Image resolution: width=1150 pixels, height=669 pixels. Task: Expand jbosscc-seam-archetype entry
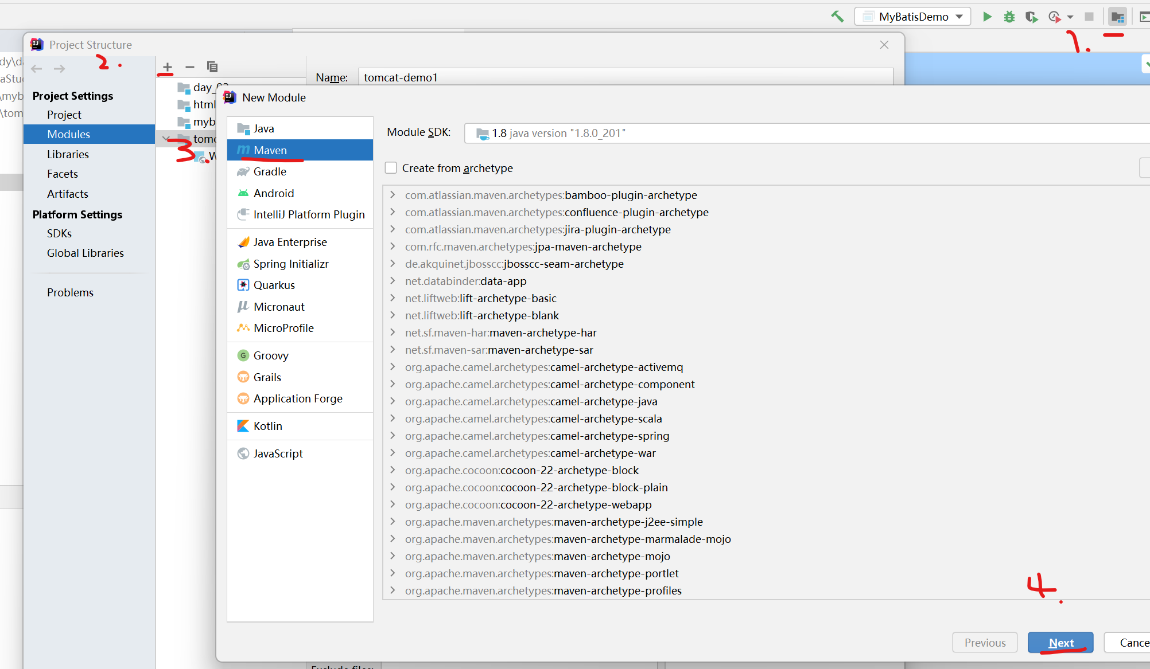click(393, 264)
